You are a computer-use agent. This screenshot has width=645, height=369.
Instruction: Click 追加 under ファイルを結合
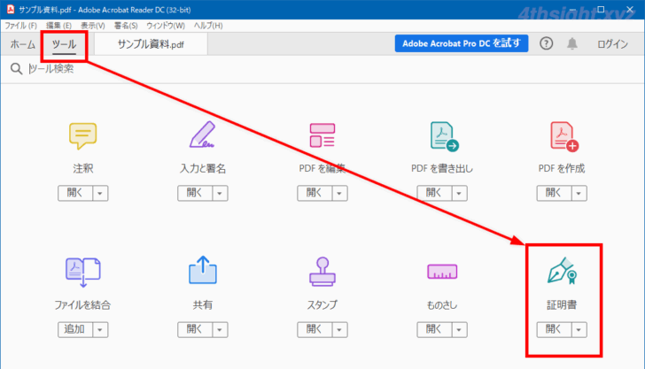click(75, 329)
